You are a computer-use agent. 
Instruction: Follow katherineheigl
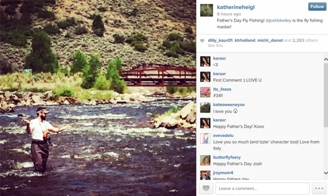317,7
